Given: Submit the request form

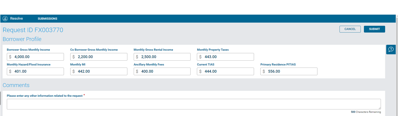Looking at the screenshot, I should click(x=374, y=29).
